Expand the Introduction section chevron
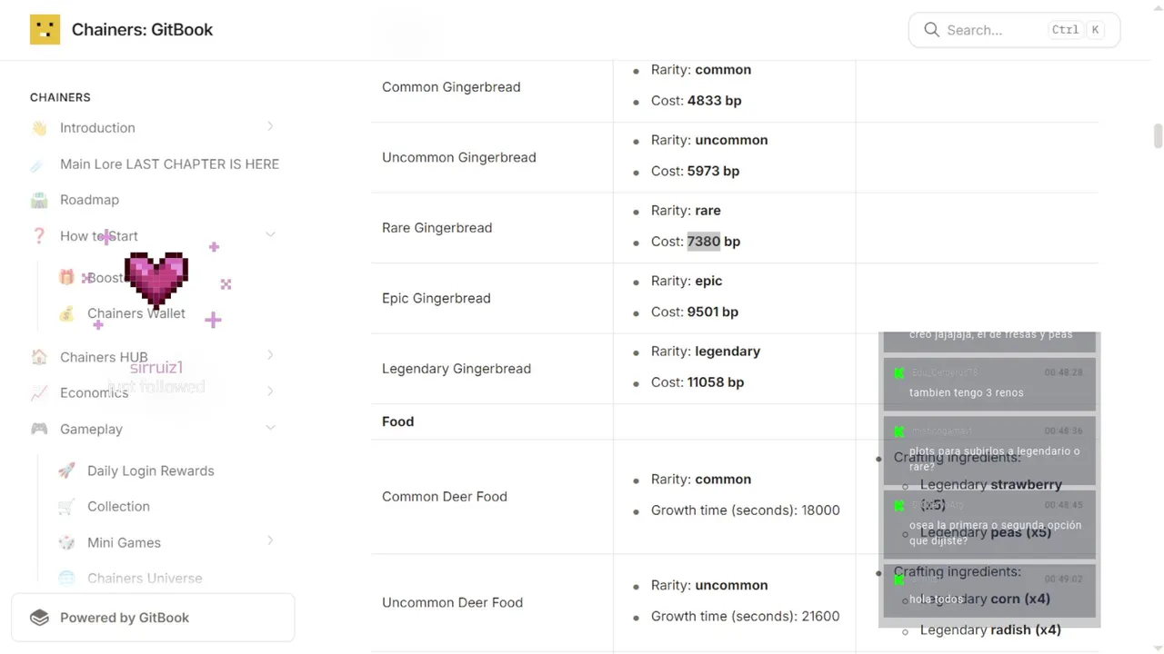 [x=270, y=127]
